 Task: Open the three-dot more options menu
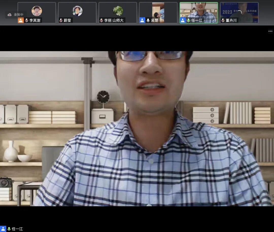[270, 31]
